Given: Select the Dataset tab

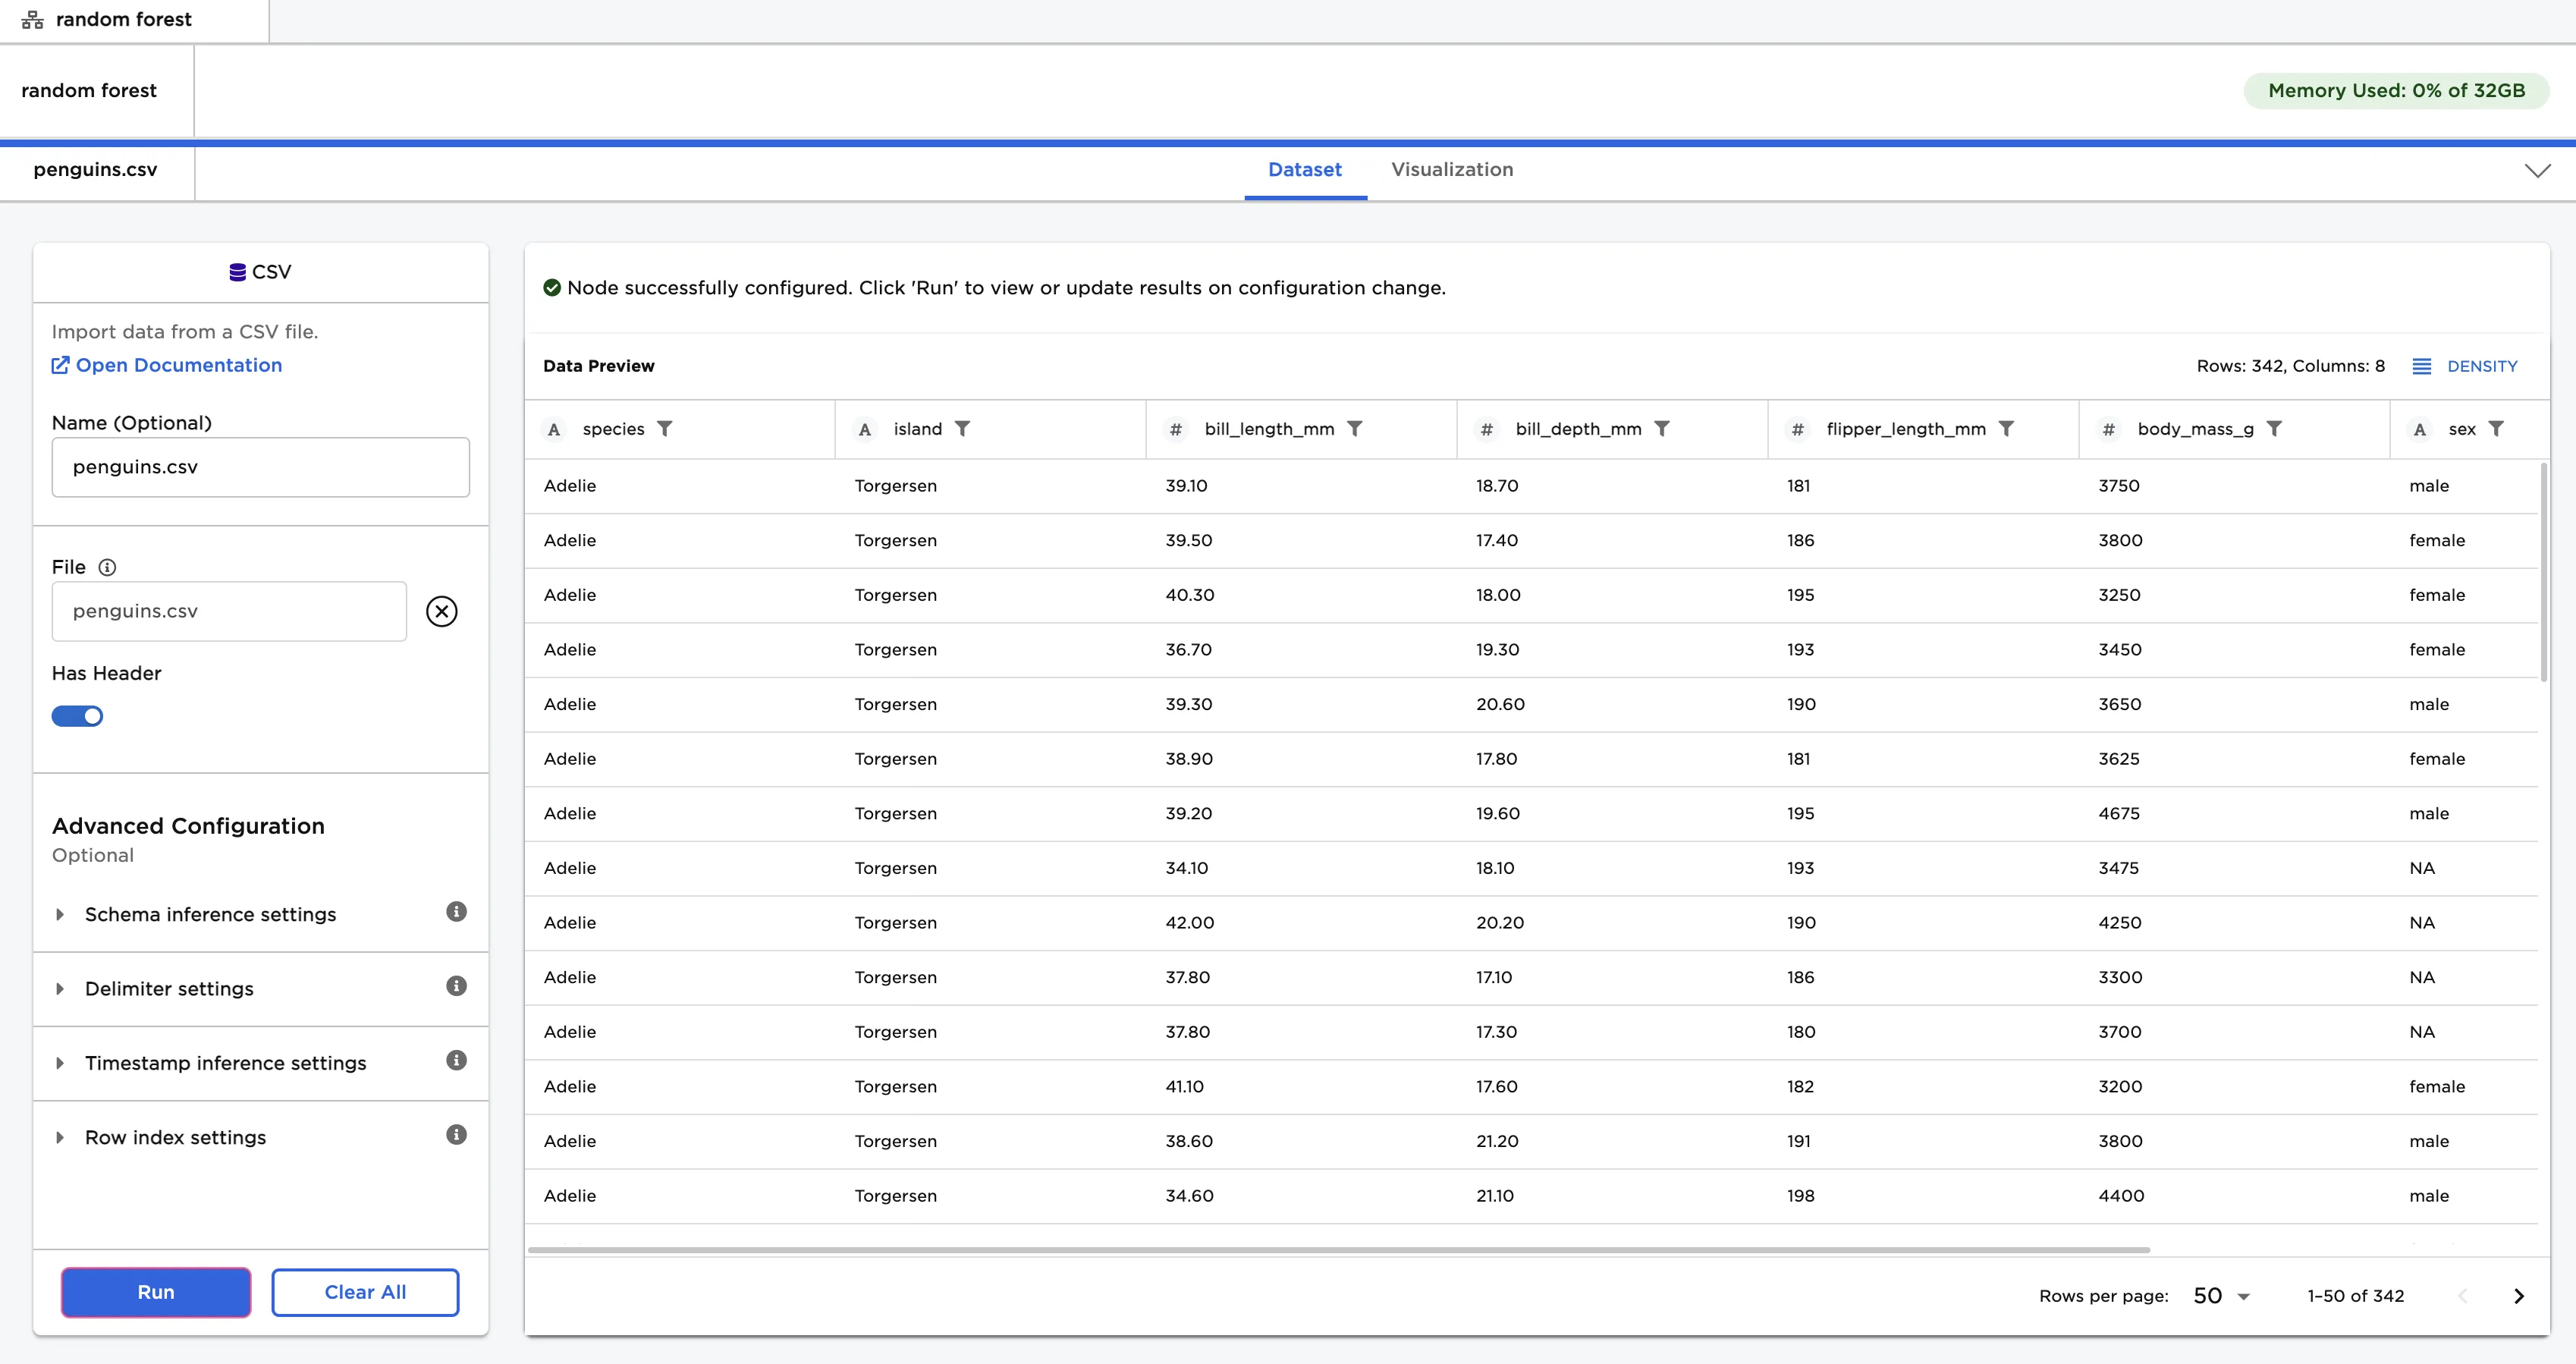Looking at the screenshot, I should (1305, 170).
